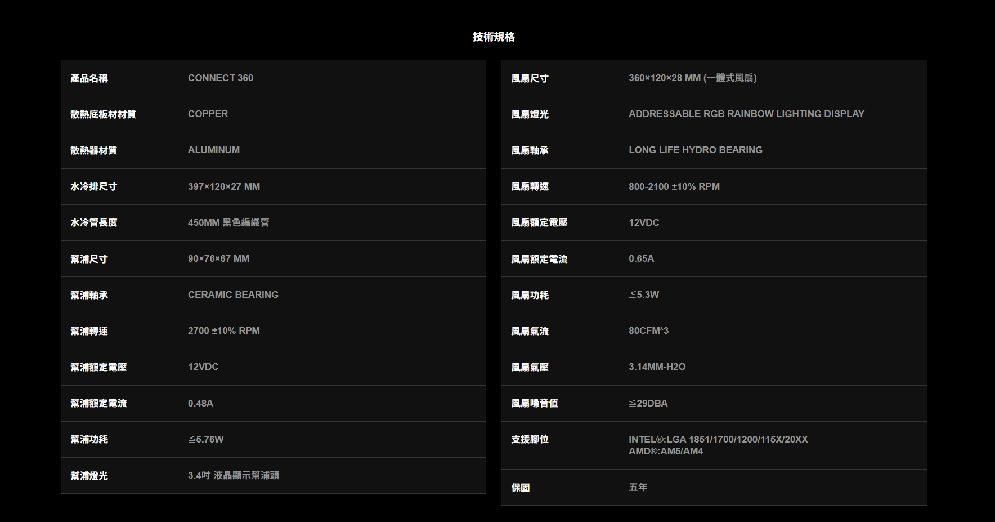The height and width of the screenshot is (522, 995).
Task: Click radiator size 397×120×27 MM
Action: pos(223,186)
